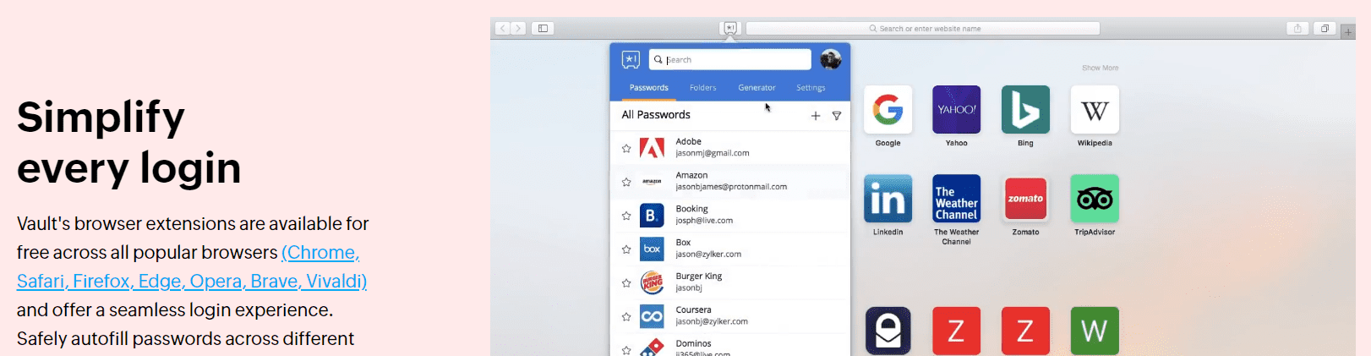Screen dimensions: 1371x356
Task: Click jasonbj@zylker.com under Coursera
Action: pyautogui.click(x=712, y=321)
